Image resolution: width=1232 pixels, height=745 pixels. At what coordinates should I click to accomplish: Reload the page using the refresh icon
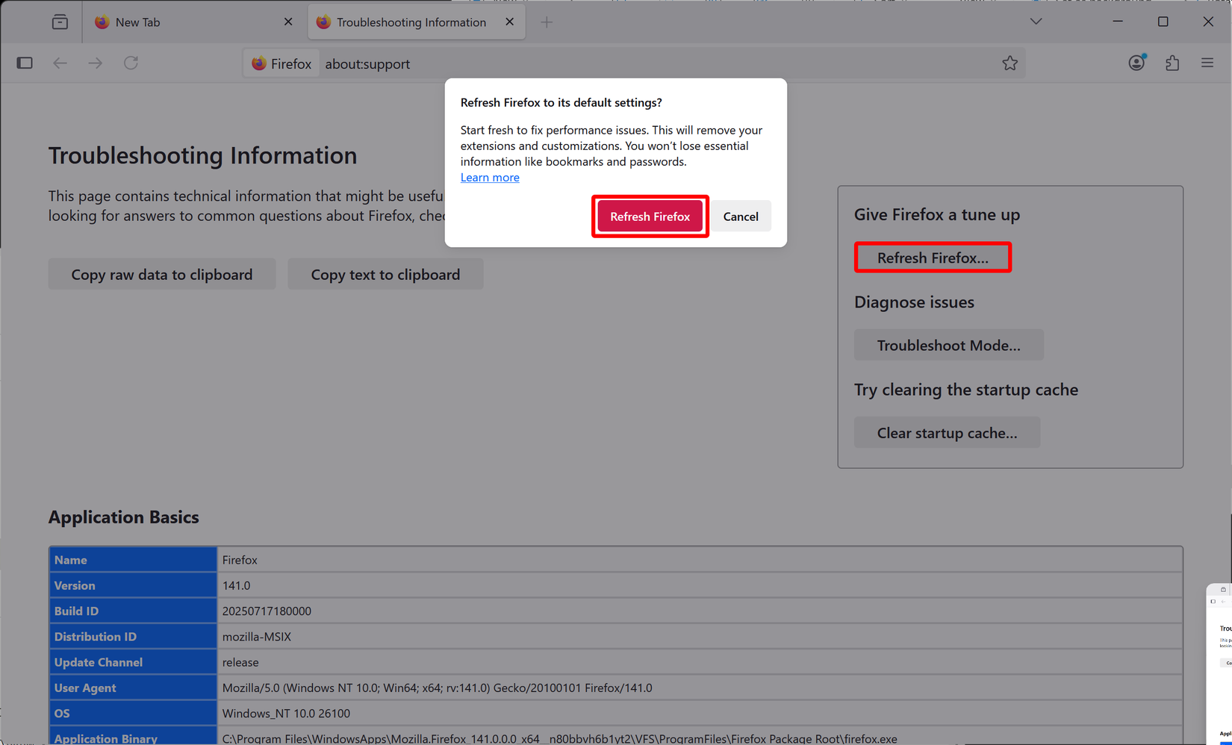(x=131, y=63)
